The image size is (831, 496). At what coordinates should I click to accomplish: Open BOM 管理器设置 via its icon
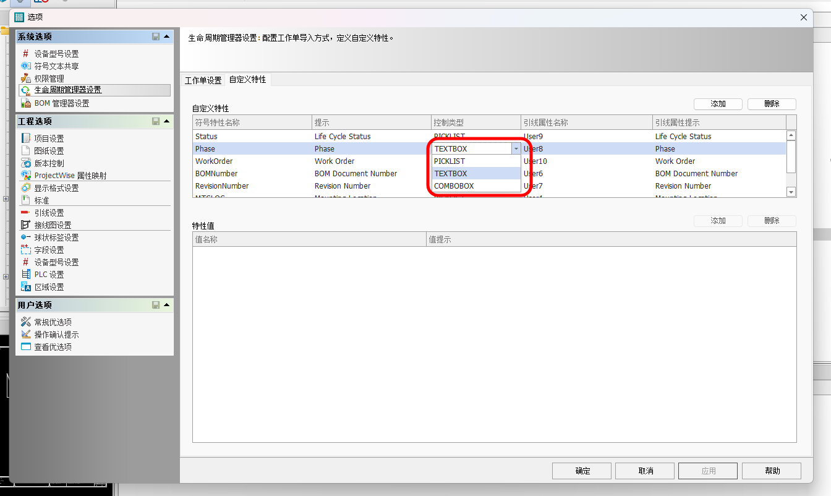click(25, 103)
